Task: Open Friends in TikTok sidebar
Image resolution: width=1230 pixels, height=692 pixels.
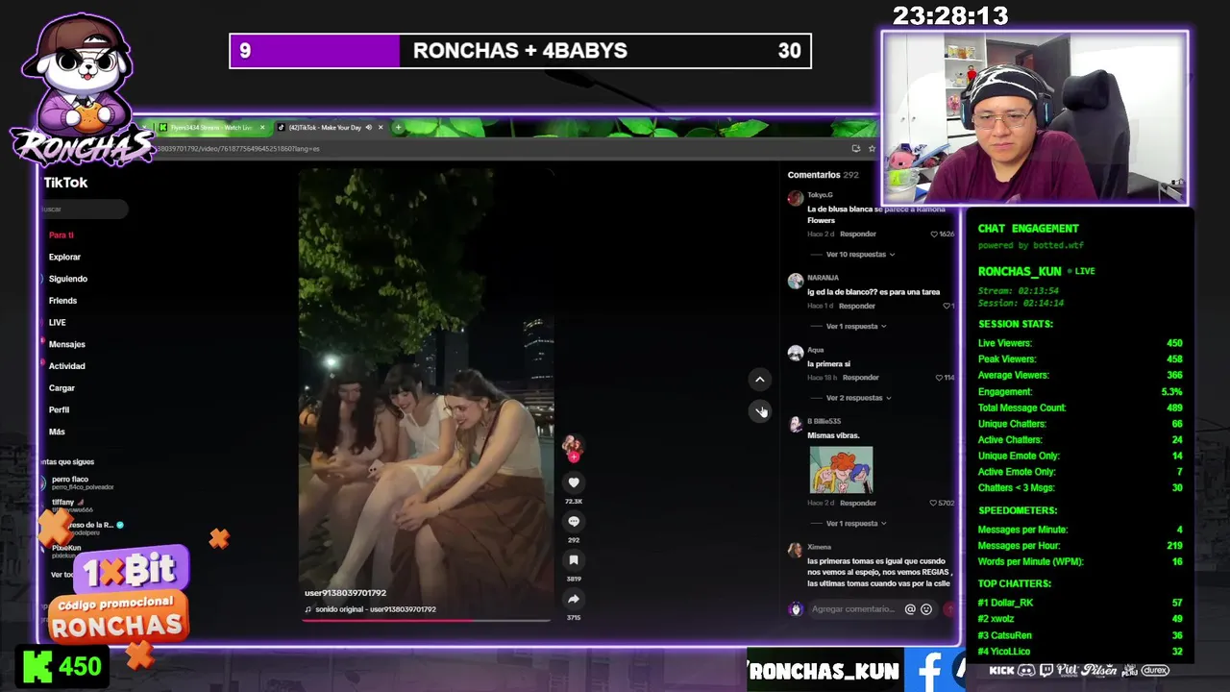Action: pyautogui.click(x=62, y=301)
